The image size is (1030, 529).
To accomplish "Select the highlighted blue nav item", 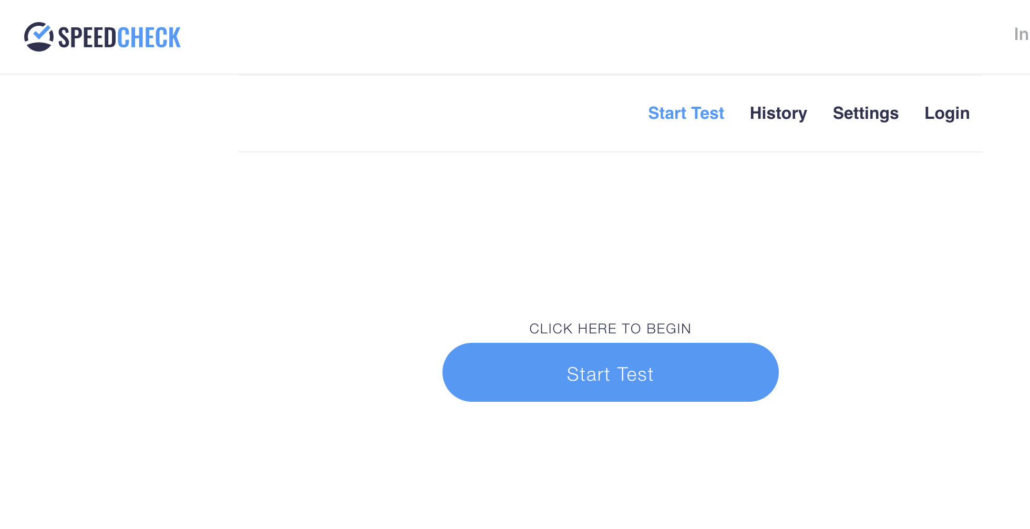I will (686, 113).
